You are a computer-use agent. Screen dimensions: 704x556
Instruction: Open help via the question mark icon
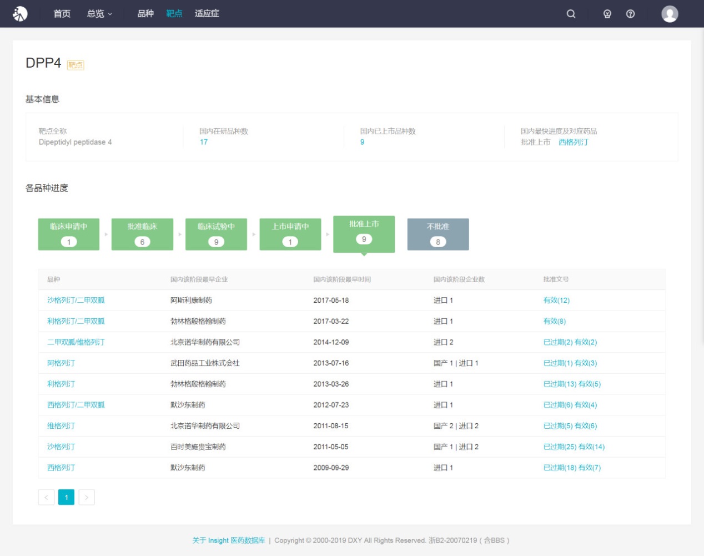click(x=630, y=14)
